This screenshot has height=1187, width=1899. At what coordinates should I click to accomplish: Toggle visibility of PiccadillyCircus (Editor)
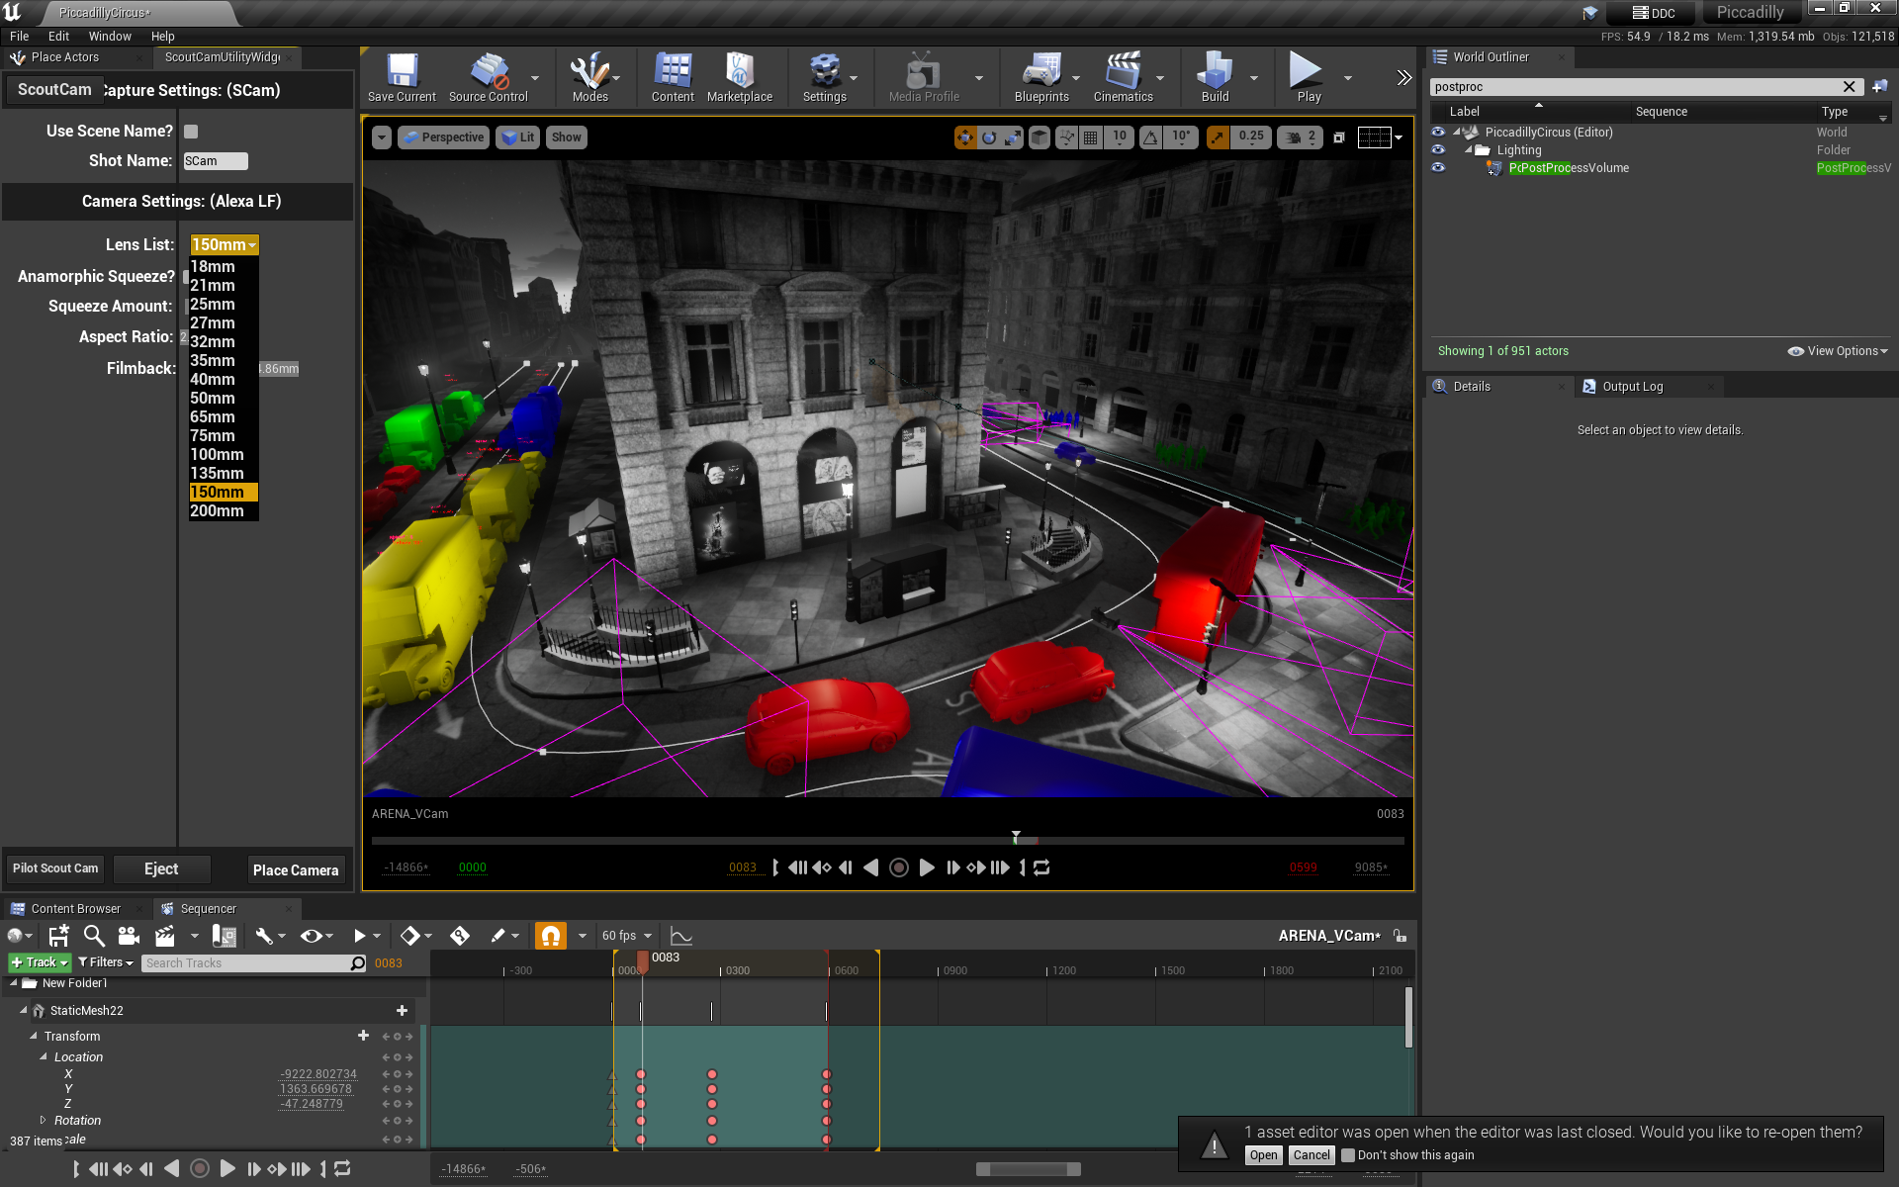1438,132
